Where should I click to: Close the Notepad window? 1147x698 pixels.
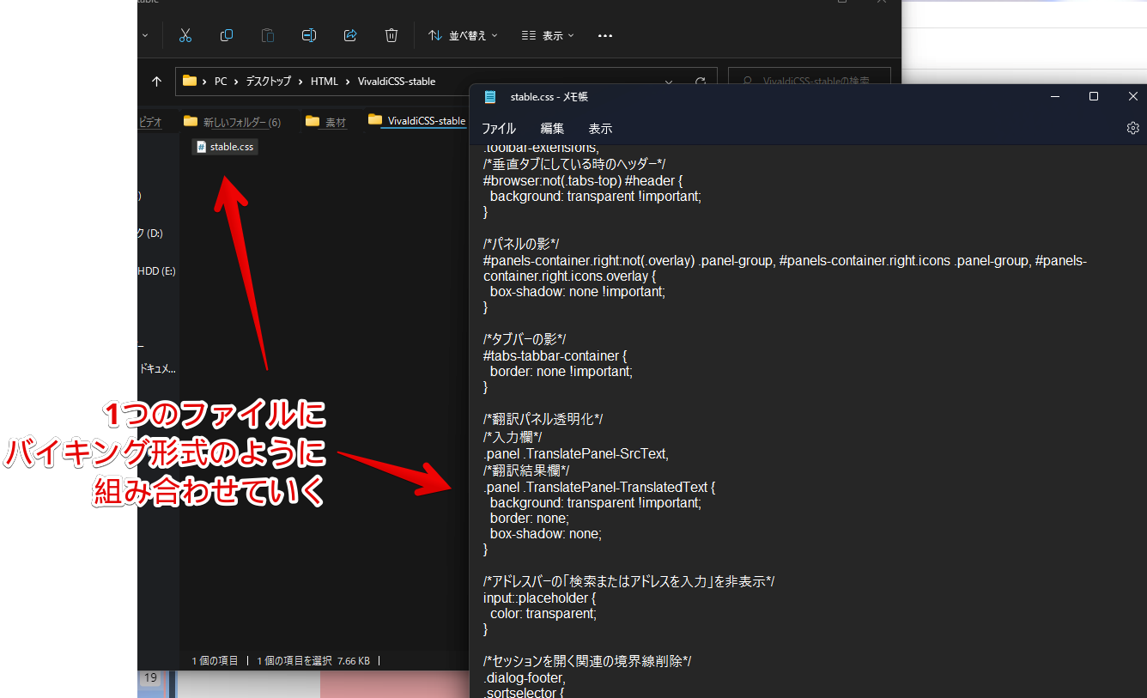point(1132,97)
